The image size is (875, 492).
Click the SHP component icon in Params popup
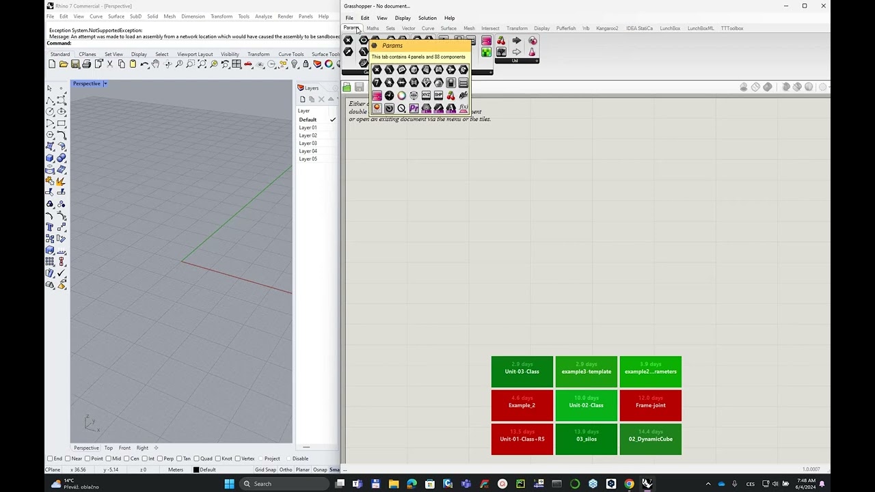(439, 96)
